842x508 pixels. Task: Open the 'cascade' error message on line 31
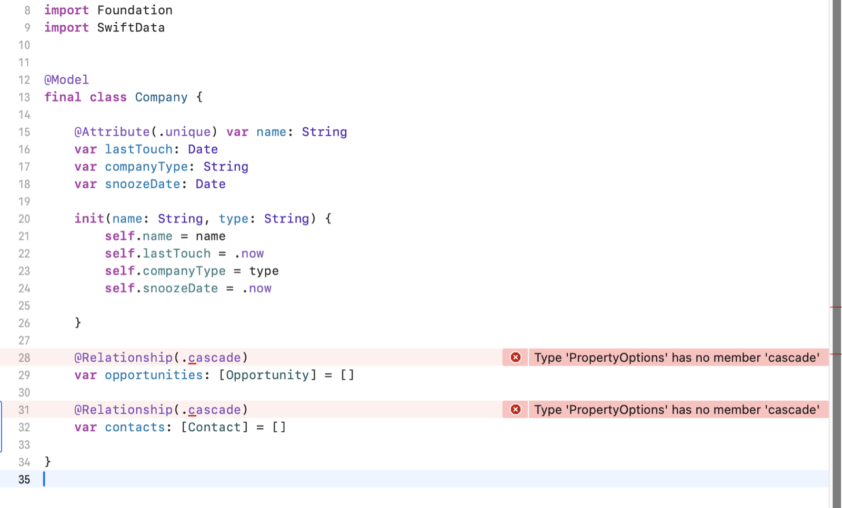point(677,410)
